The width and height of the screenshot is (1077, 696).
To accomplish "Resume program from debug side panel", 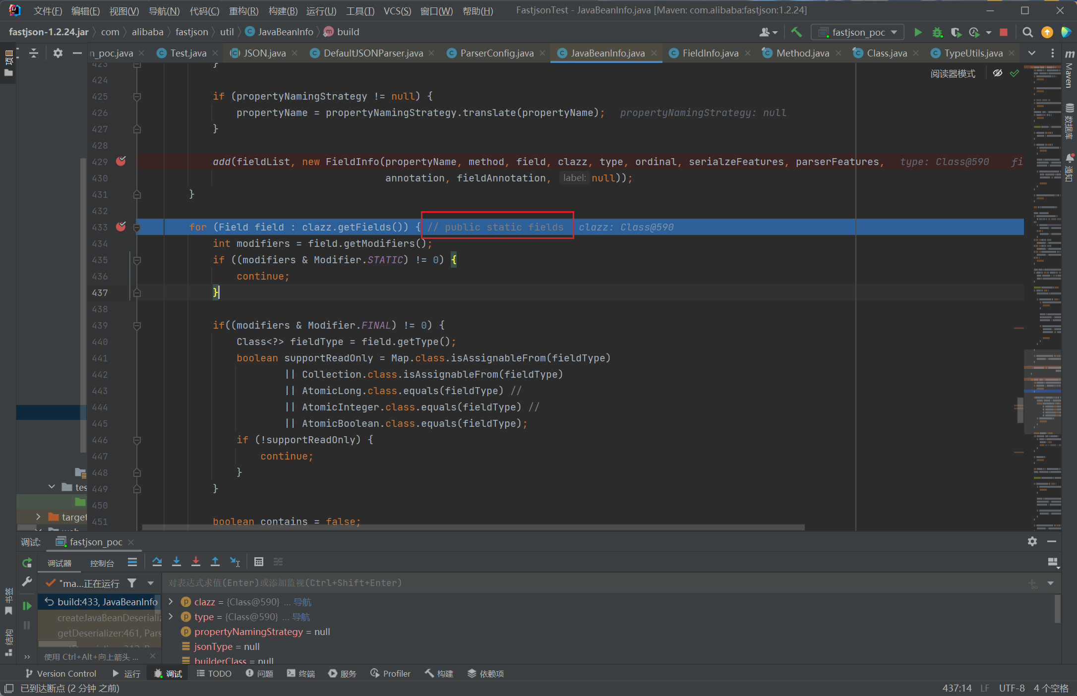I will tap(27, 606).
